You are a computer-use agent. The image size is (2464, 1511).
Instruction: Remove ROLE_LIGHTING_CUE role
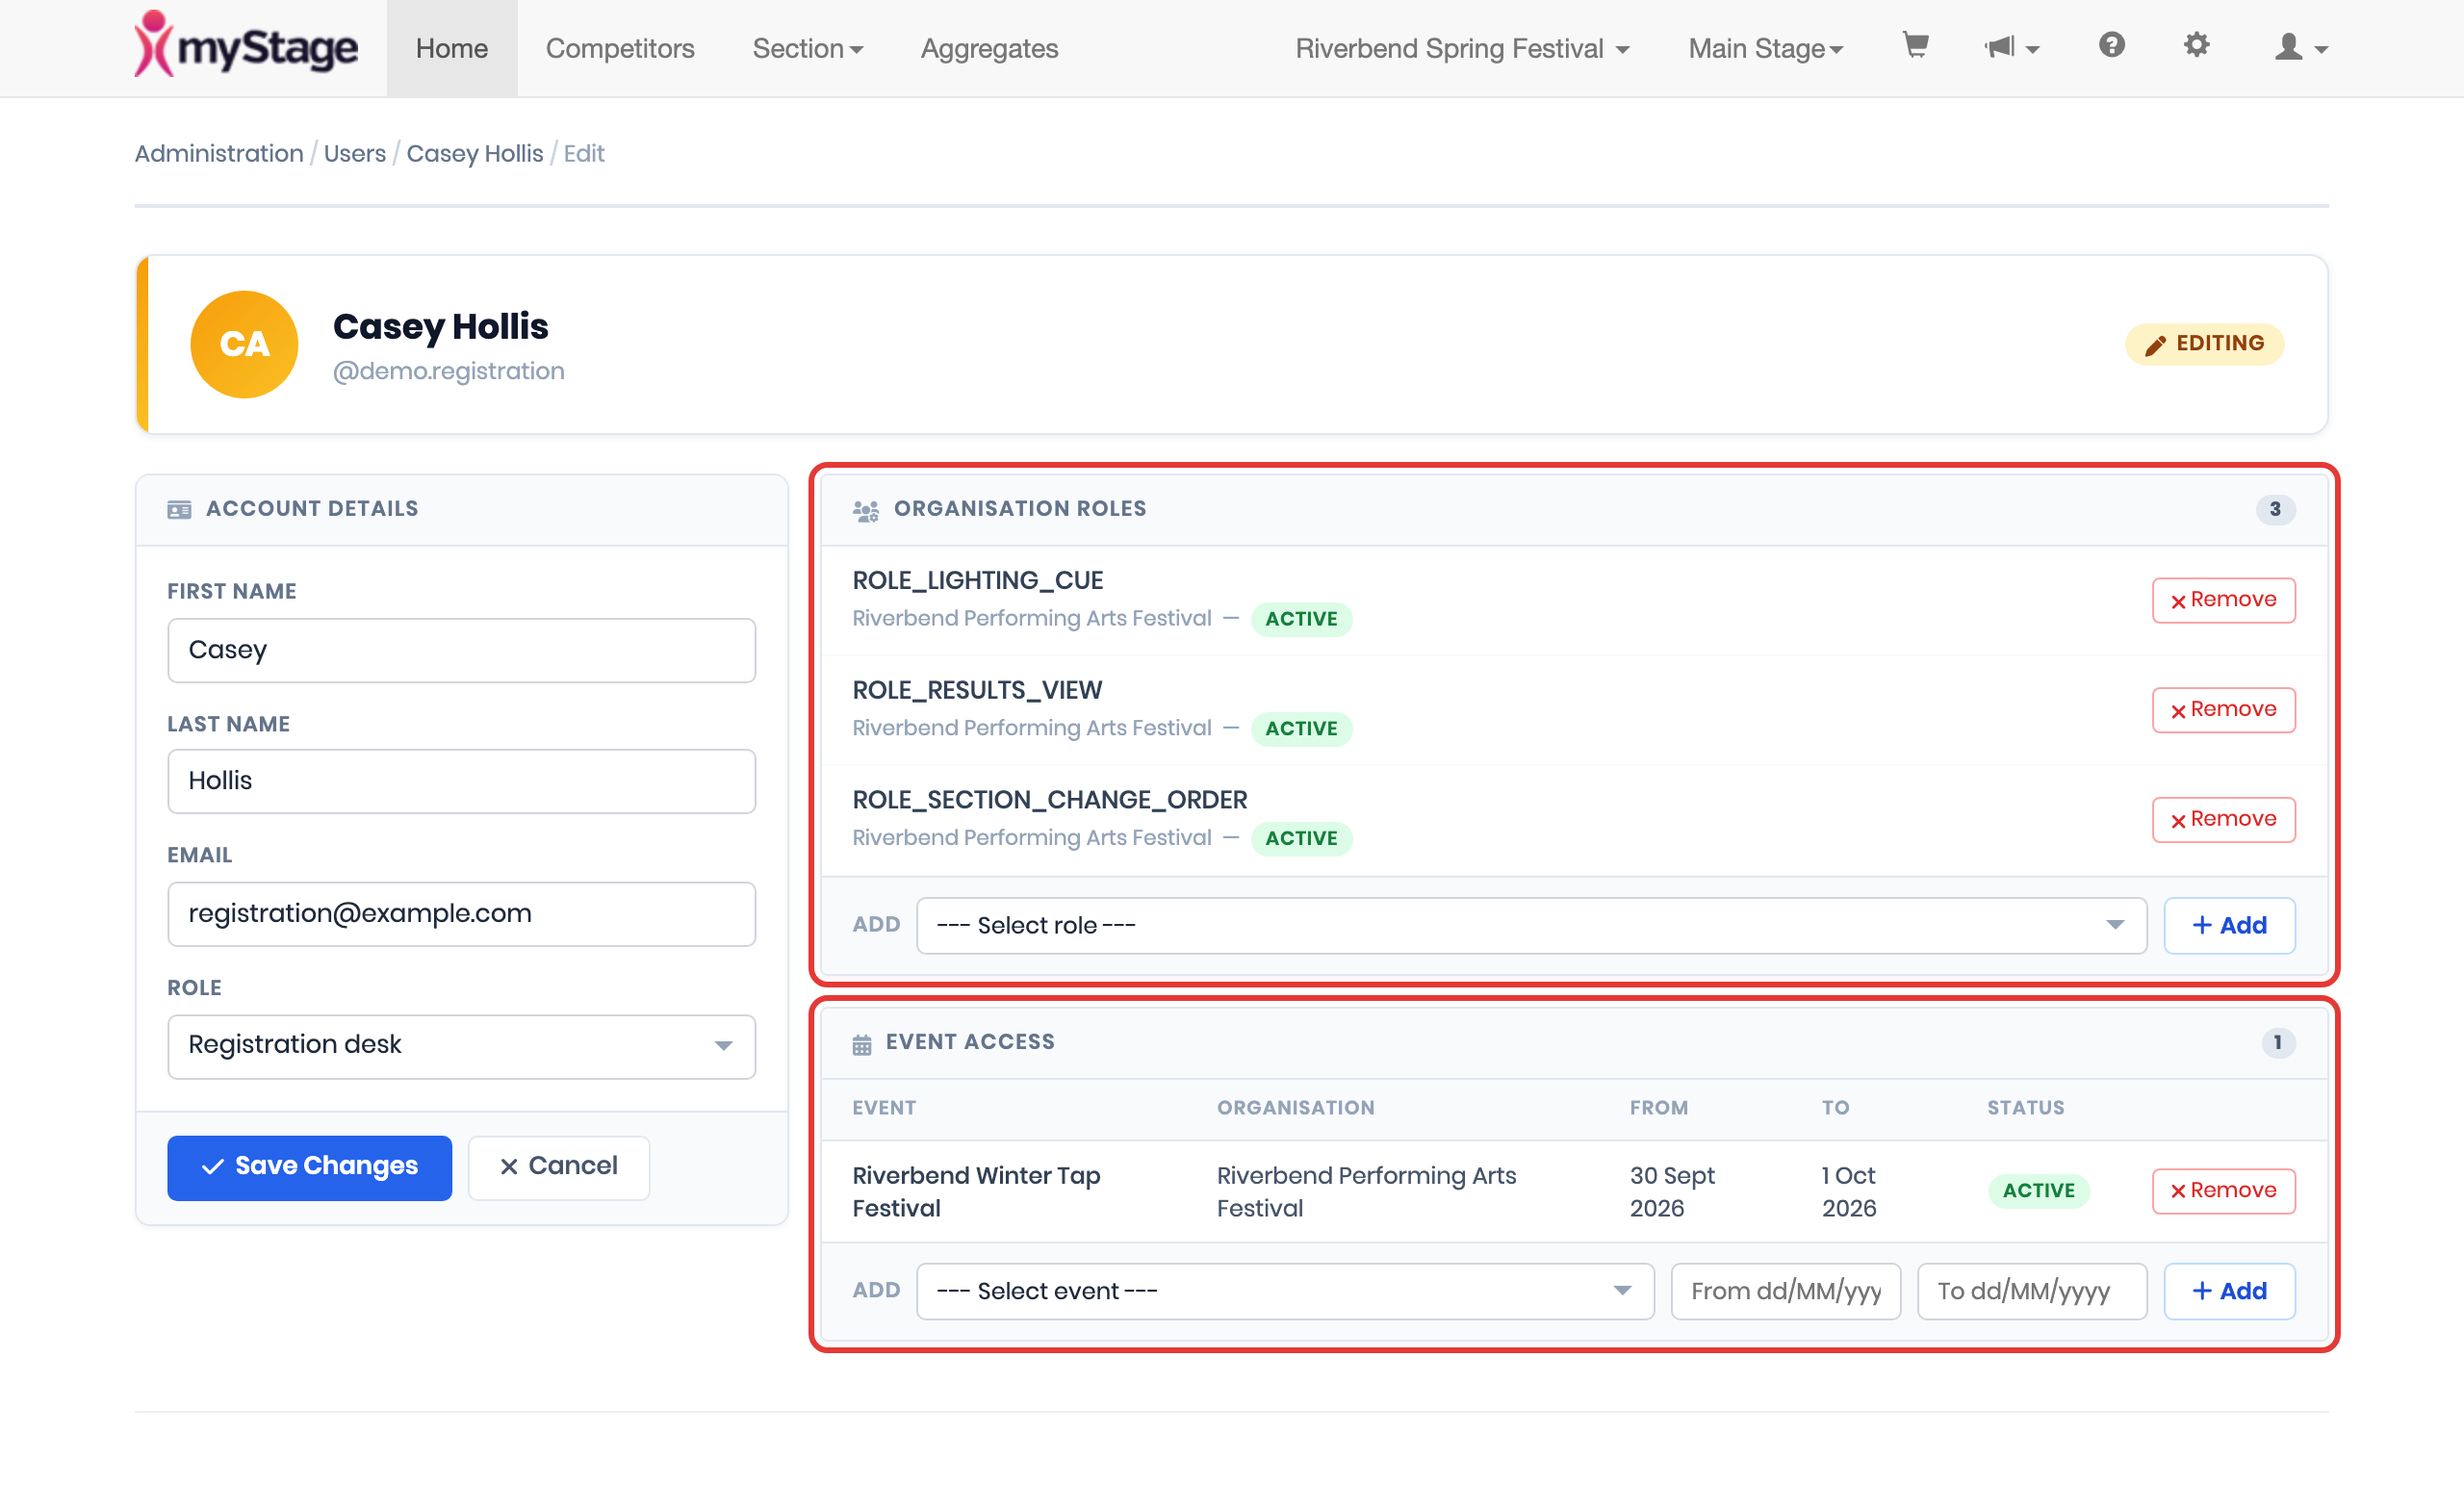tap(2223, 600)
